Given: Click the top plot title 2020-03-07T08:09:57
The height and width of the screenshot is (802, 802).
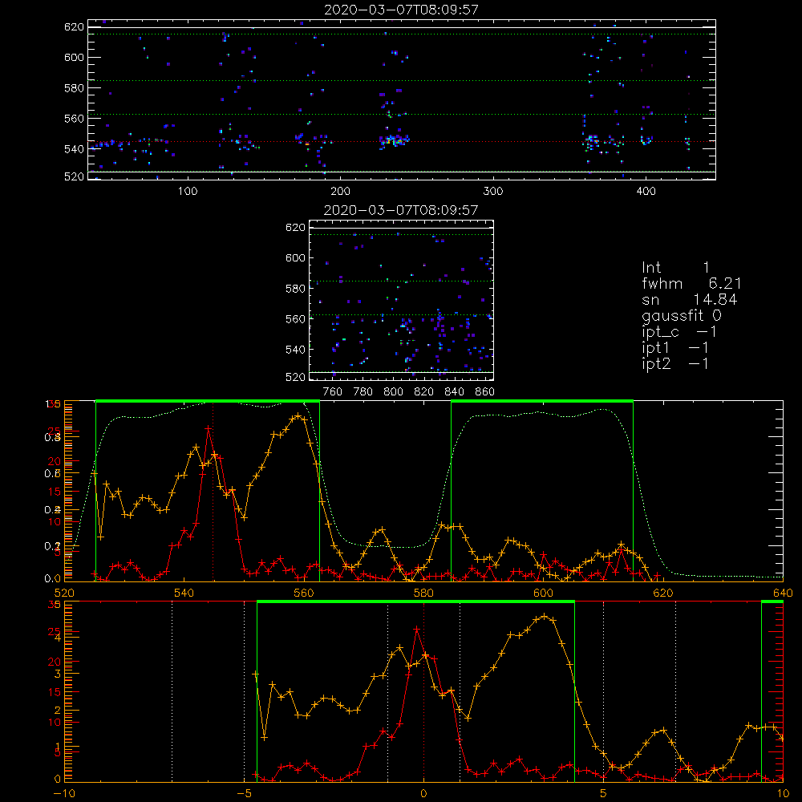Looking at the screenshot, I should pyautogui.click(x=401, y=10).
